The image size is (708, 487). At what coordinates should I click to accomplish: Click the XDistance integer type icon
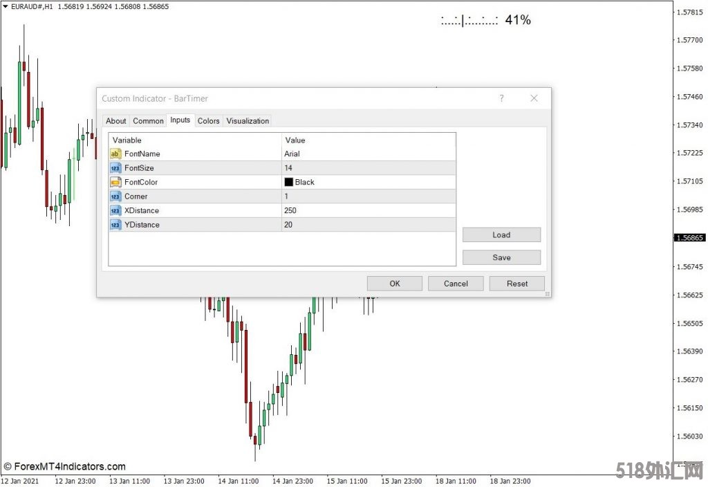pyautogui.click(x=115, y=210)
